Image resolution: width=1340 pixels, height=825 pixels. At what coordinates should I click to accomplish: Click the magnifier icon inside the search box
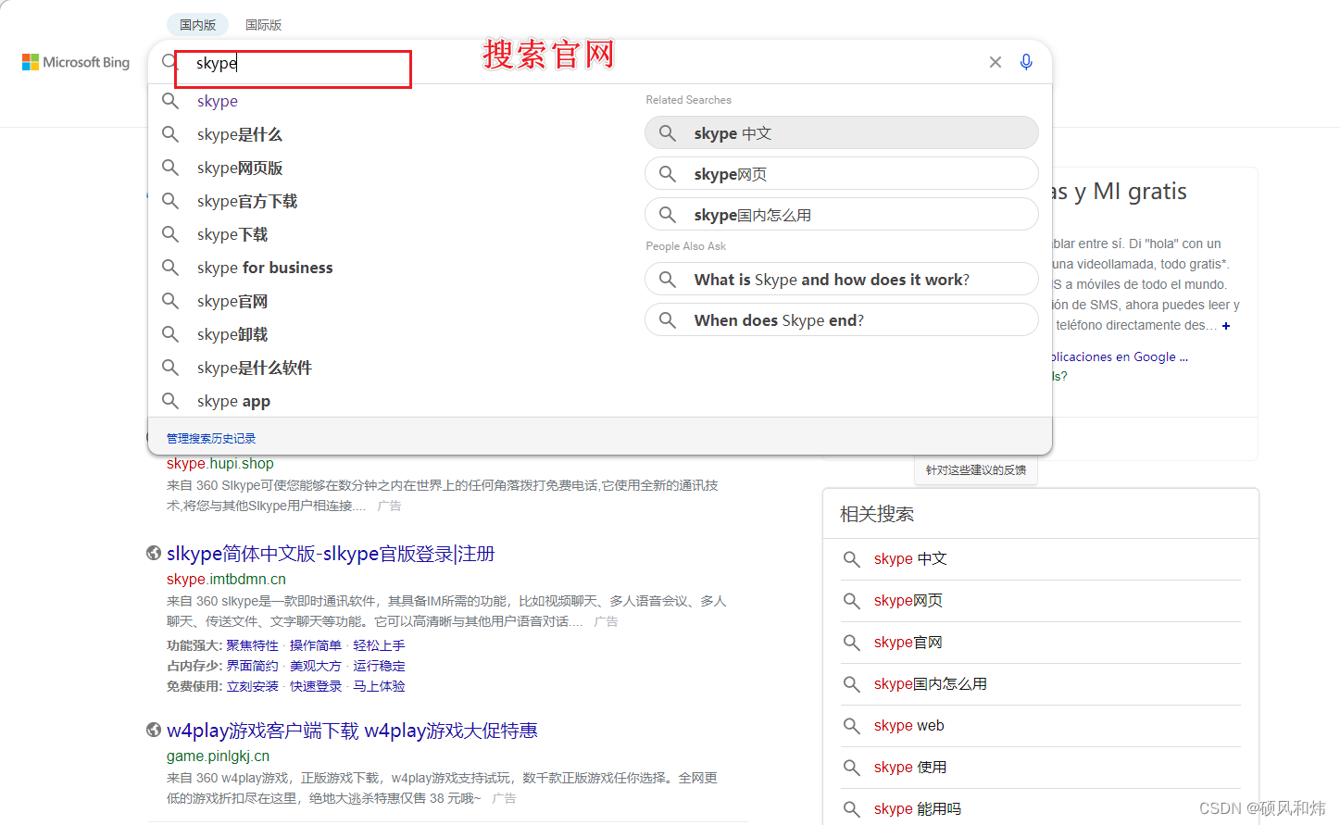pos(169,62)
